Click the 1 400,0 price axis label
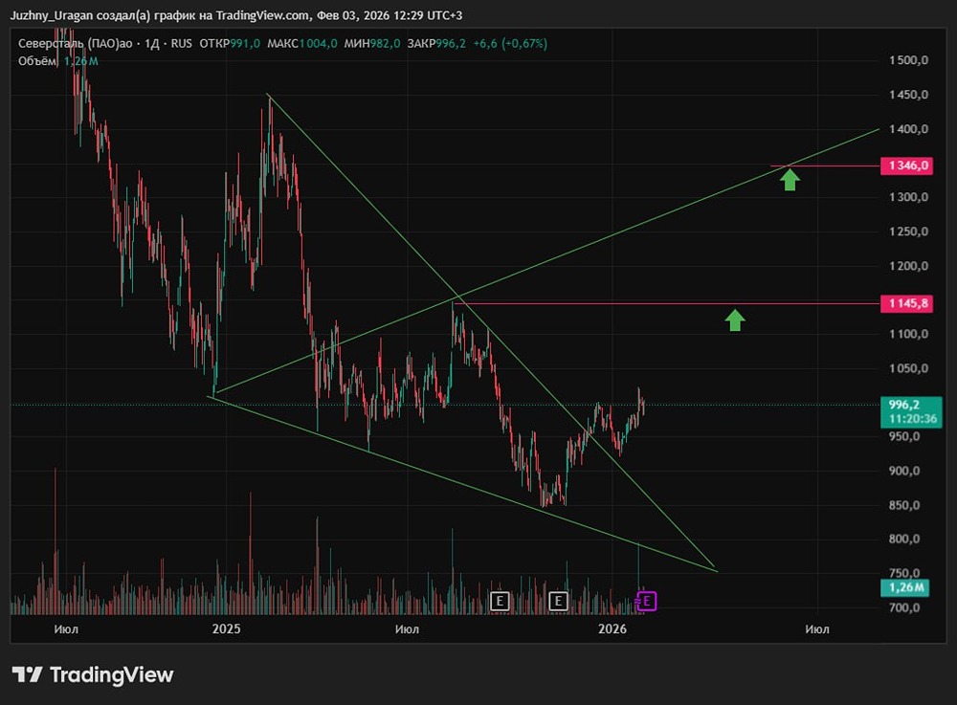This screenshot has width=957, height=705. [x=908, y=129]
